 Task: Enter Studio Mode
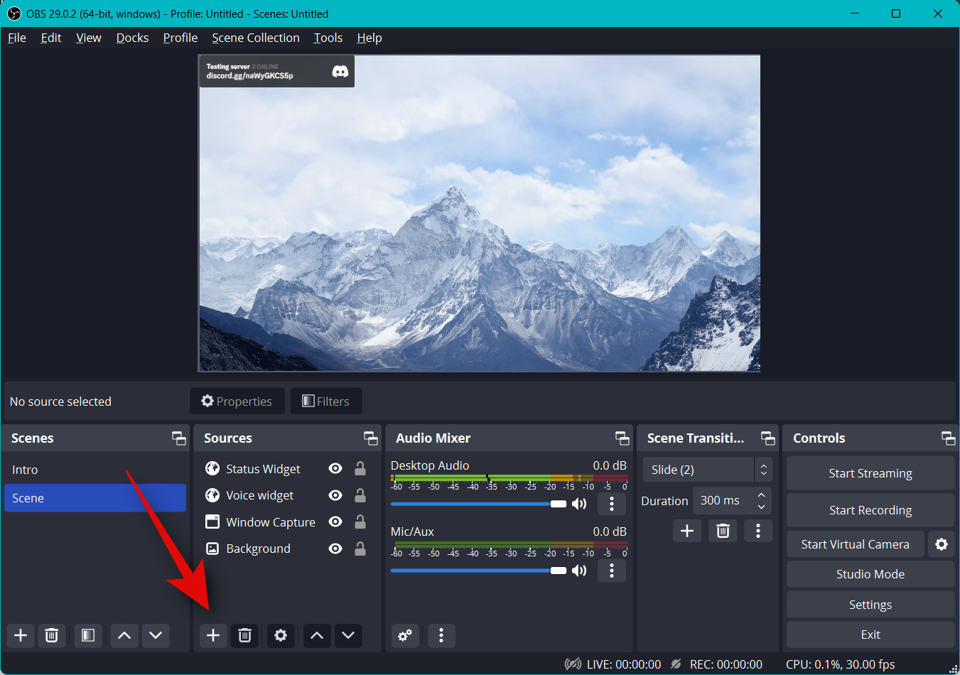(x=870, y=574)
